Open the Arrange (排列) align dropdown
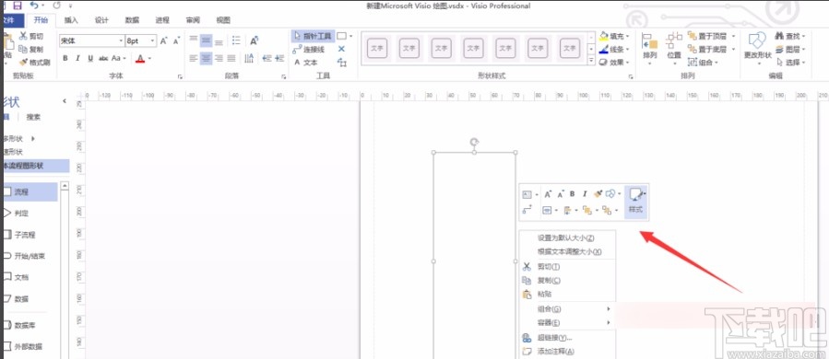This screenshot has height=359, width=829. pyautogui.click(x=649, y=48)
